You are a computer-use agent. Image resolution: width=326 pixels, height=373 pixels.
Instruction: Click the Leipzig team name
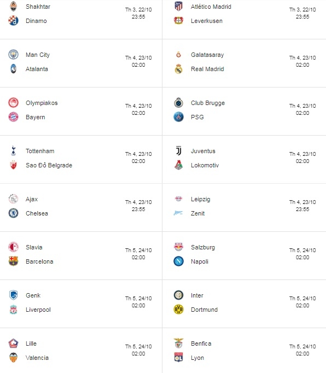200,199
